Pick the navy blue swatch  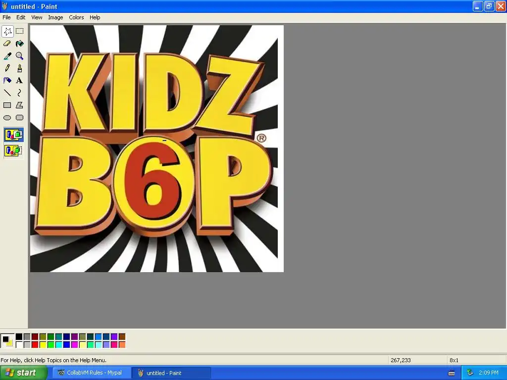pyautogui.click(x=67, y=336)
